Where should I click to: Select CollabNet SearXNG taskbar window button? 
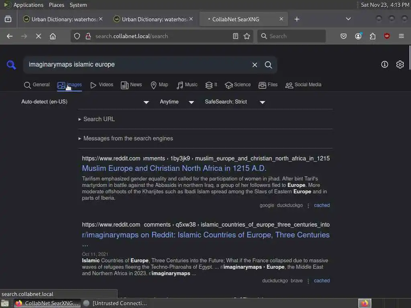47,303
